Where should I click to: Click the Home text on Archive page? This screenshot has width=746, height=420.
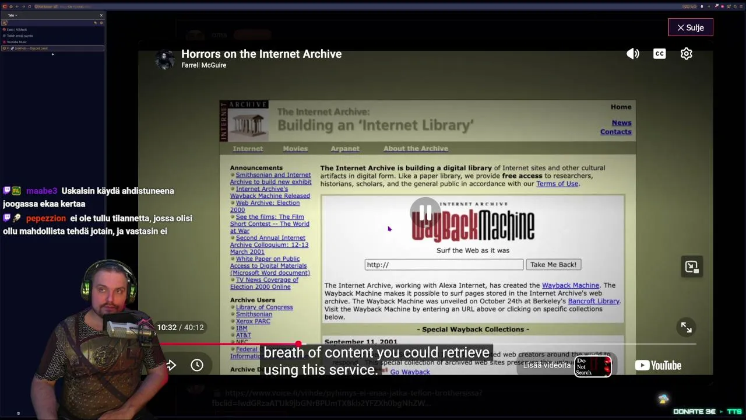click(621, 107)
